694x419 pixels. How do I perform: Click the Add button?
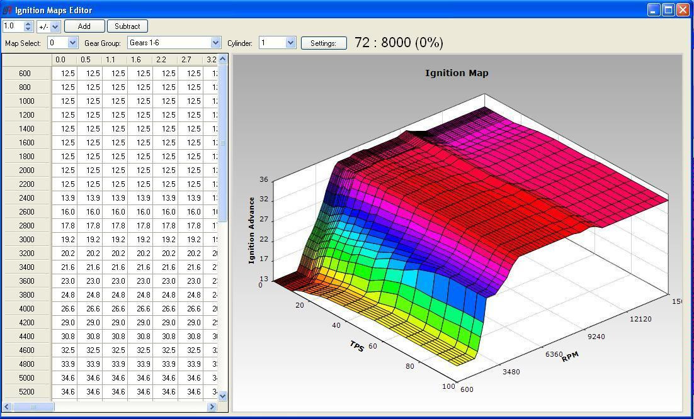84,26
